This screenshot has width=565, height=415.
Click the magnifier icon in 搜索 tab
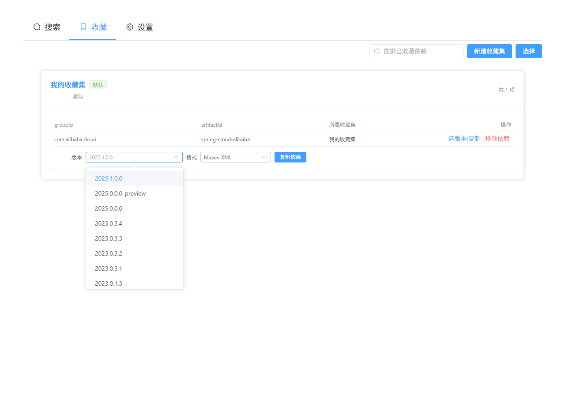tap(37, 27)
